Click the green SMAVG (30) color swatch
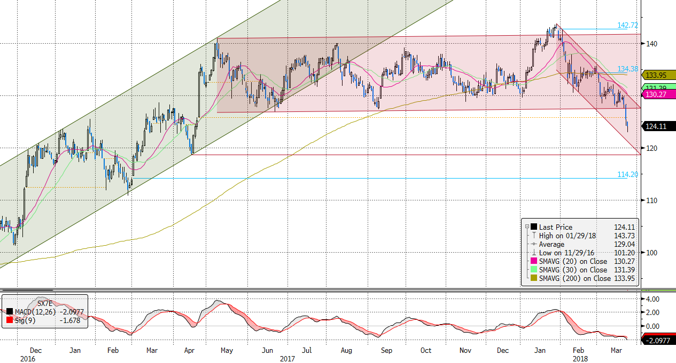 click(x=533, y=270)
